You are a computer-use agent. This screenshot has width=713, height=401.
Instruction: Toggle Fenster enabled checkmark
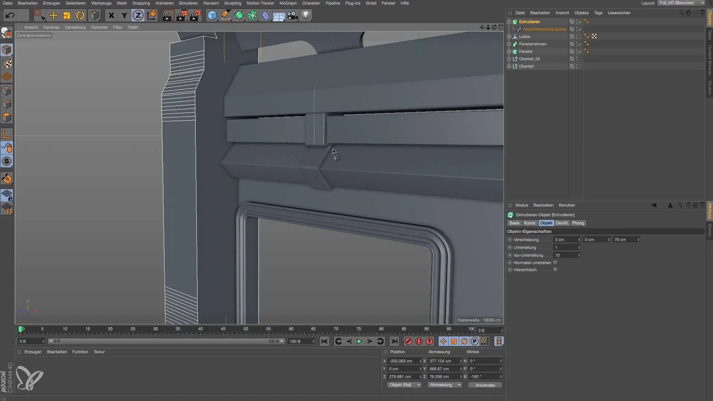pyautogui.click(x=580, y=51)
